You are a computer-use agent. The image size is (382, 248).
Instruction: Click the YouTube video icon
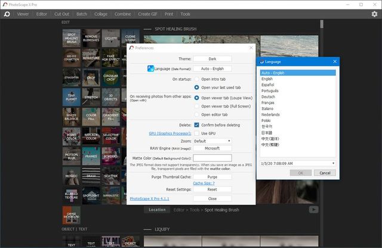point(313,209)
